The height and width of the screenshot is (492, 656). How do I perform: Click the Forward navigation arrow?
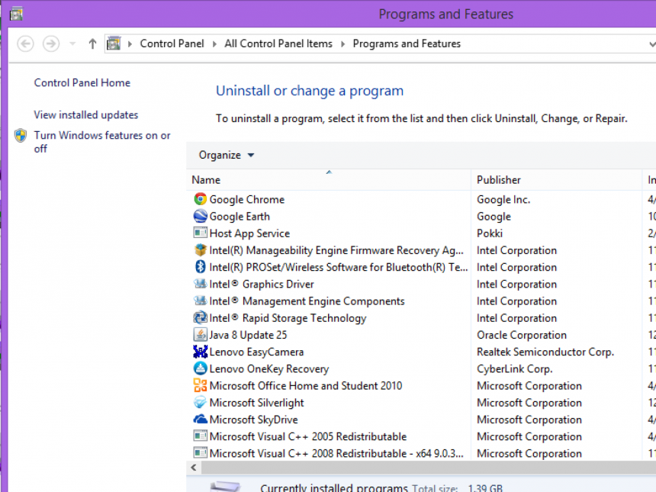[51, 43]
